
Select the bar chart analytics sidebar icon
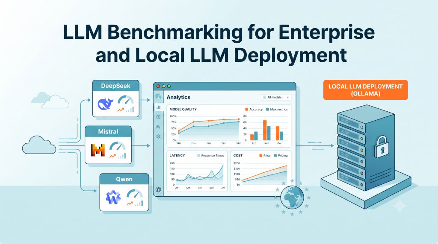(x=158, y=107)
